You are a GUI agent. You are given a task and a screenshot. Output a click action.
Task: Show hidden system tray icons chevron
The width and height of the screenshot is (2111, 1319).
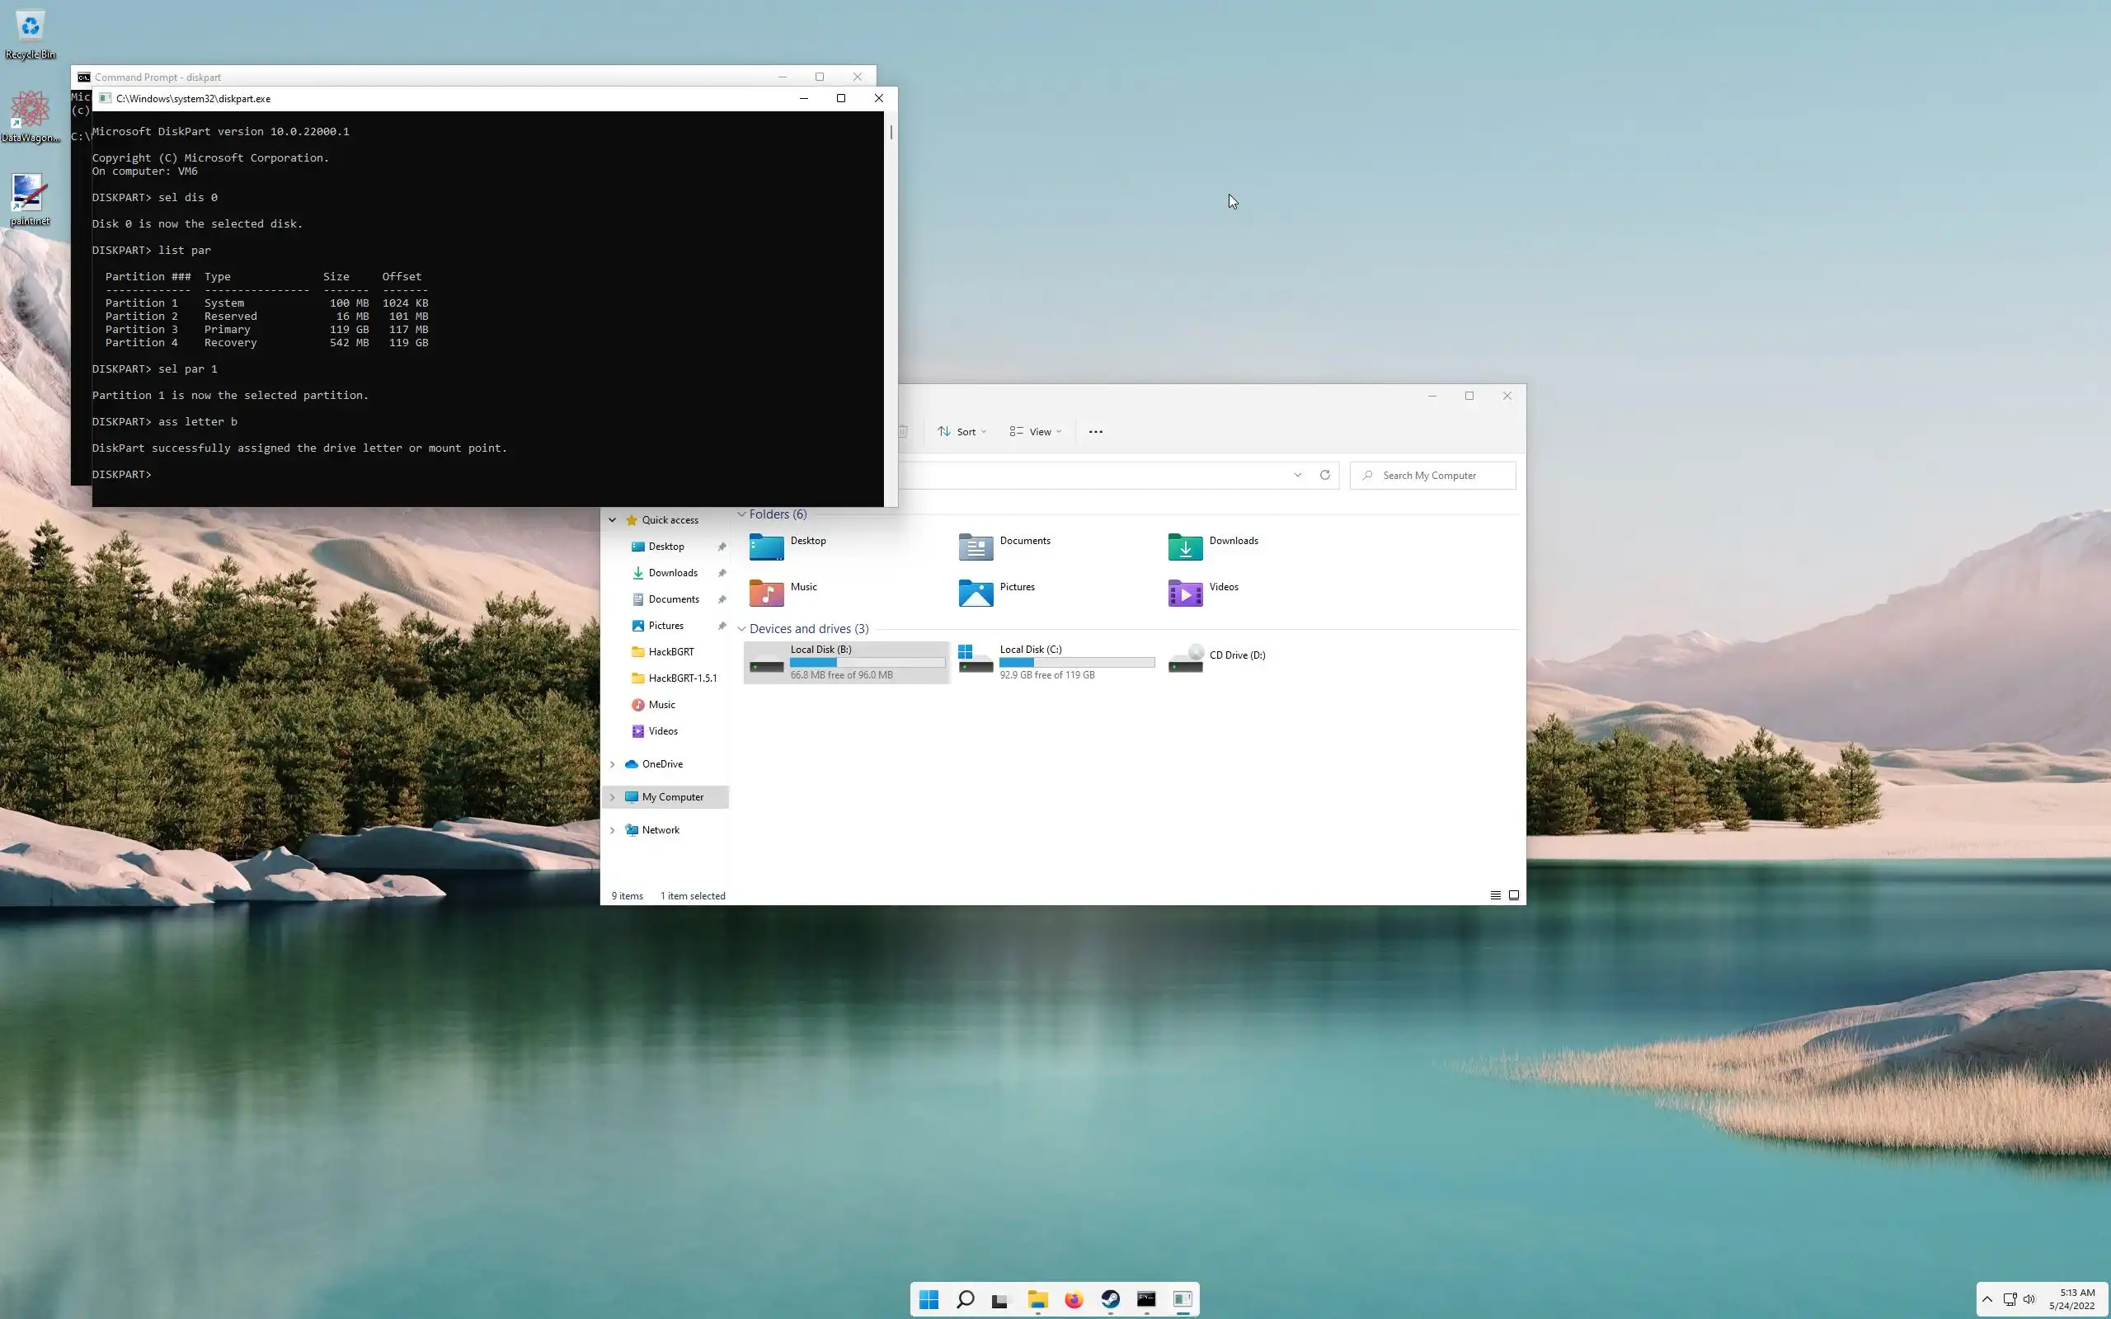pos(1987,1299)
